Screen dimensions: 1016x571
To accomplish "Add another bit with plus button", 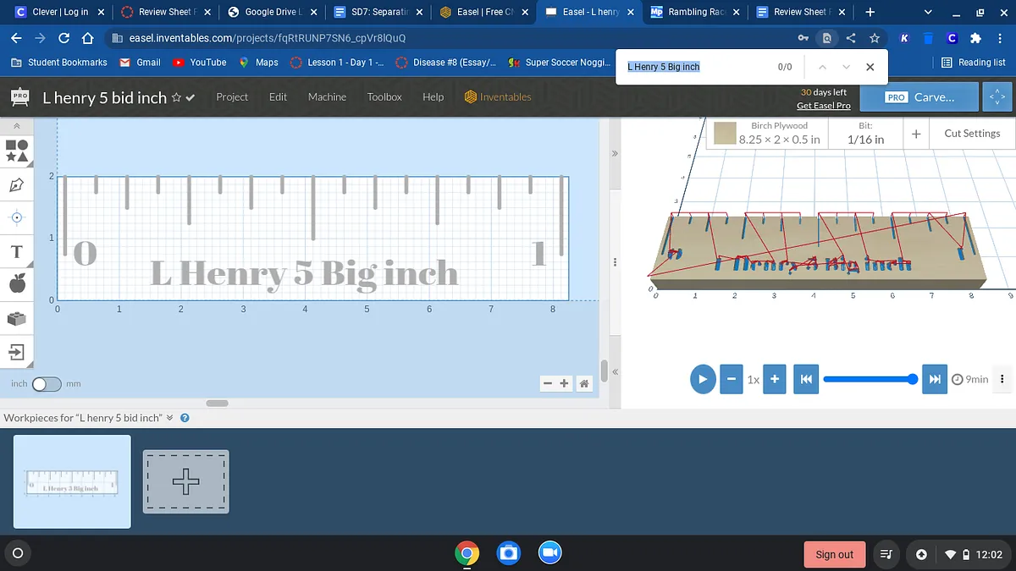I will pyautogui.click(x=916, y=134).
